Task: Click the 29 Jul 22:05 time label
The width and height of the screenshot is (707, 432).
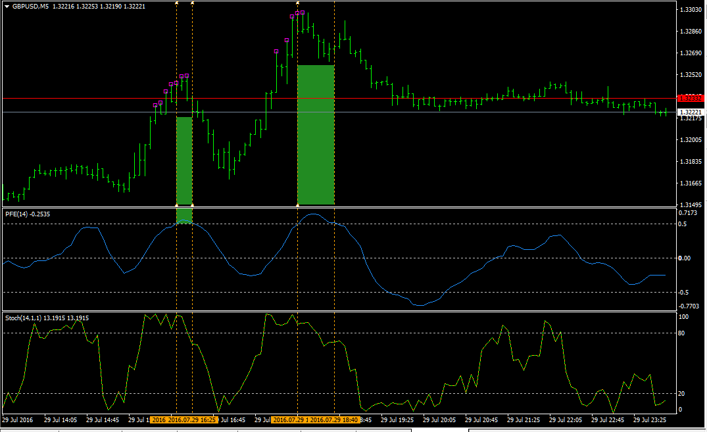Action: [566, 420]
